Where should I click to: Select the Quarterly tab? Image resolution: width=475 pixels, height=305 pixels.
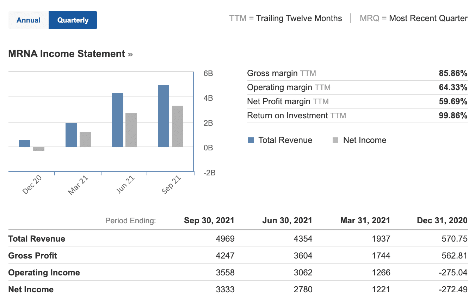point(73,20)
